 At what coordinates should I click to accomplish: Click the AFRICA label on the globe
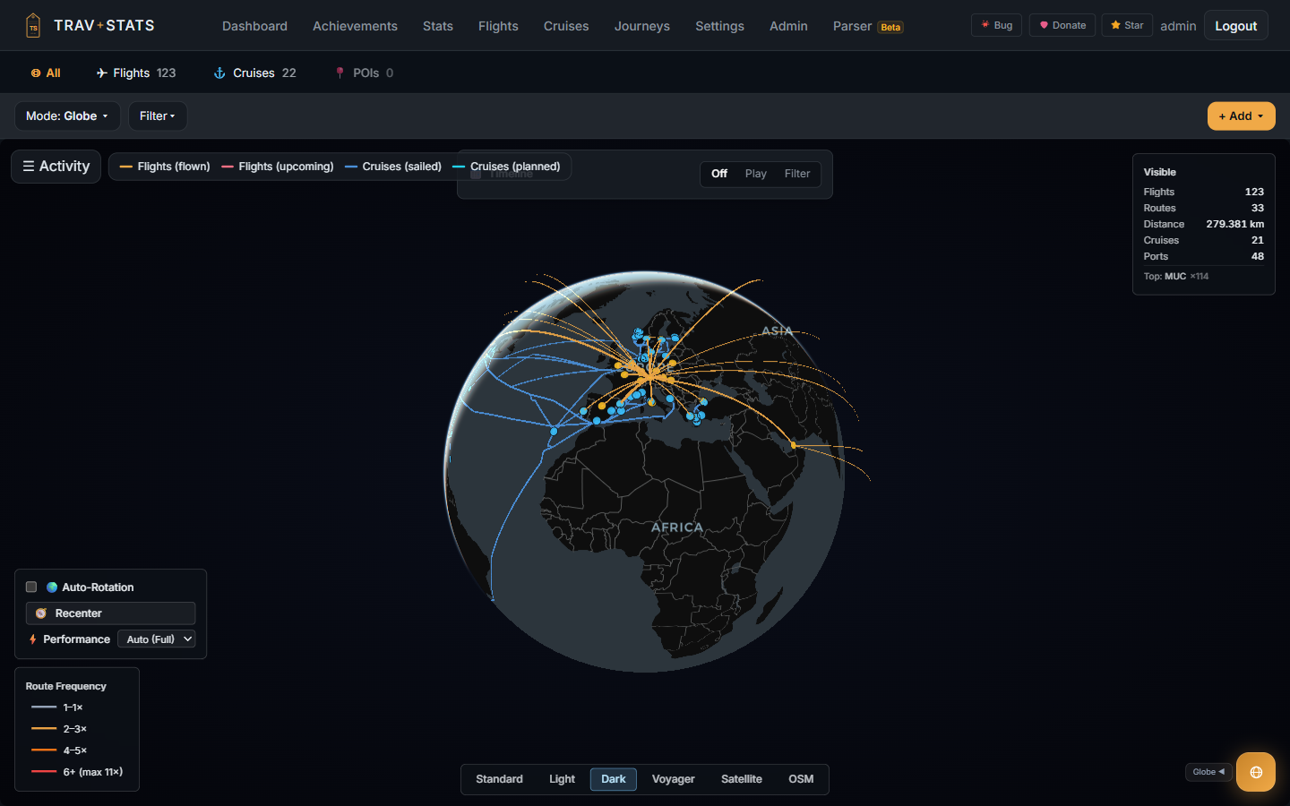click(677, 527)
